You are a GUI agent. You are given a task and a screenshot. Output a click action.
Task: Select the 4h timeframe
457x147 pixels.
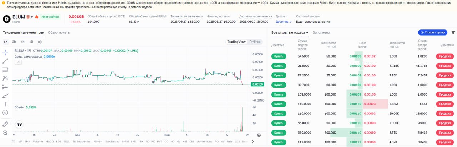(x=23, y=42)
